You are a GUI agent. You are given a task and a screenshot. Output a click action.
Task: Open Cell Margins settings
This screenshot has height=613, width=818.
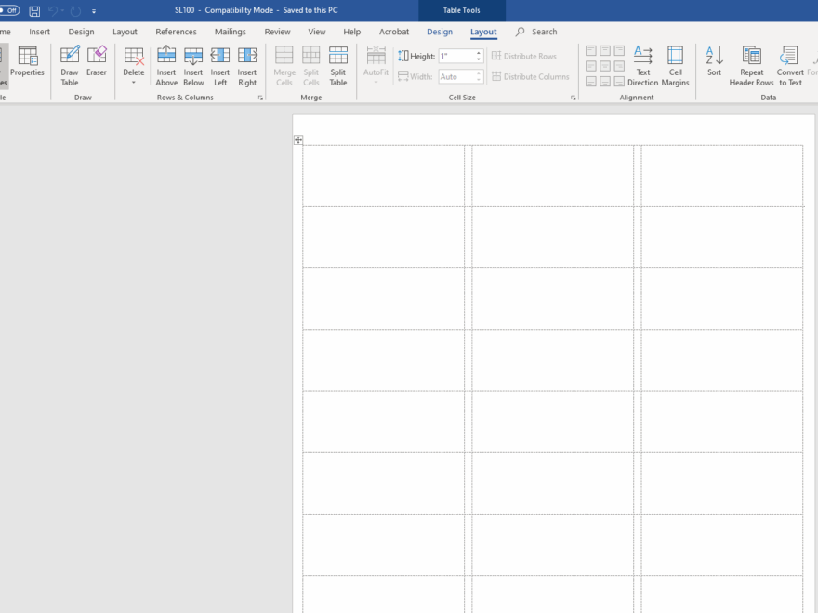click(x=676, y=65)
